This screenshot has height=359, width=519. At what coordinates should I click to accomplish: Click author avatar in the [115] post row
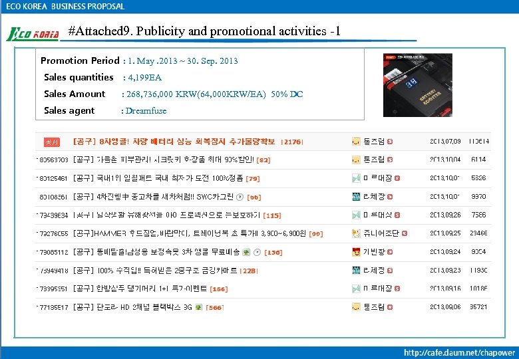point(356,215)
